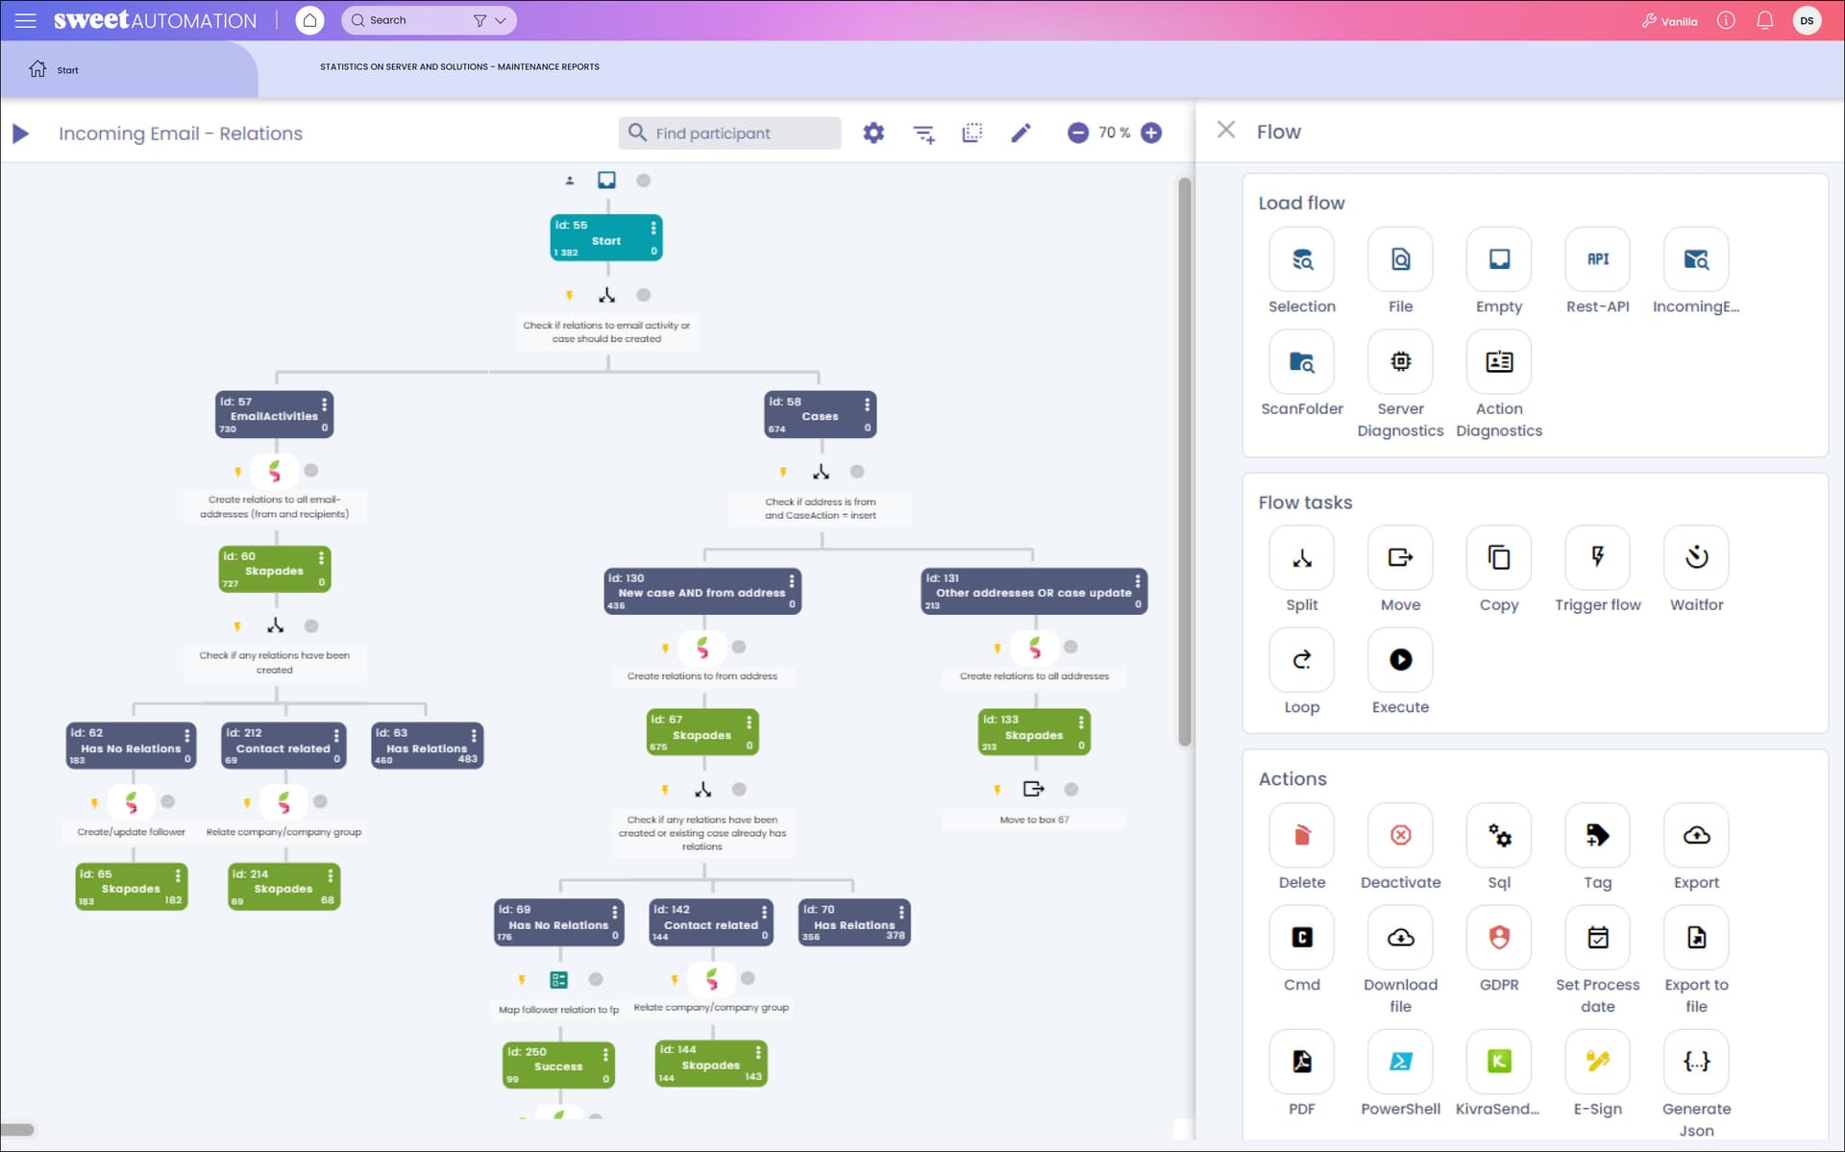Image resolution: width=1845 pixels, height=1152 pixels.
Task: Decrease zoom below 70 %
Action: [1078, 133]
